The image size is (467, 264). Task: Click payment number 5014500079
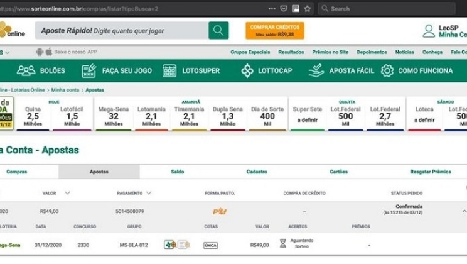(x=129, y=211)
